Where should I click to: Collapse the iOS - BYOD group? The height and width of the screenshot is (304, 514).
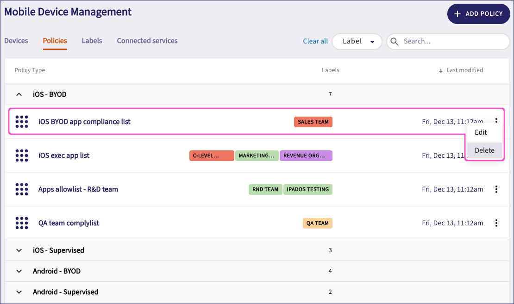[19, 94]
